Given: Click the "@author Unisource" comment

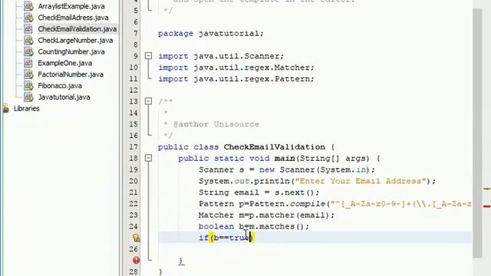Looking at the screenshot, I should [216, 124].
